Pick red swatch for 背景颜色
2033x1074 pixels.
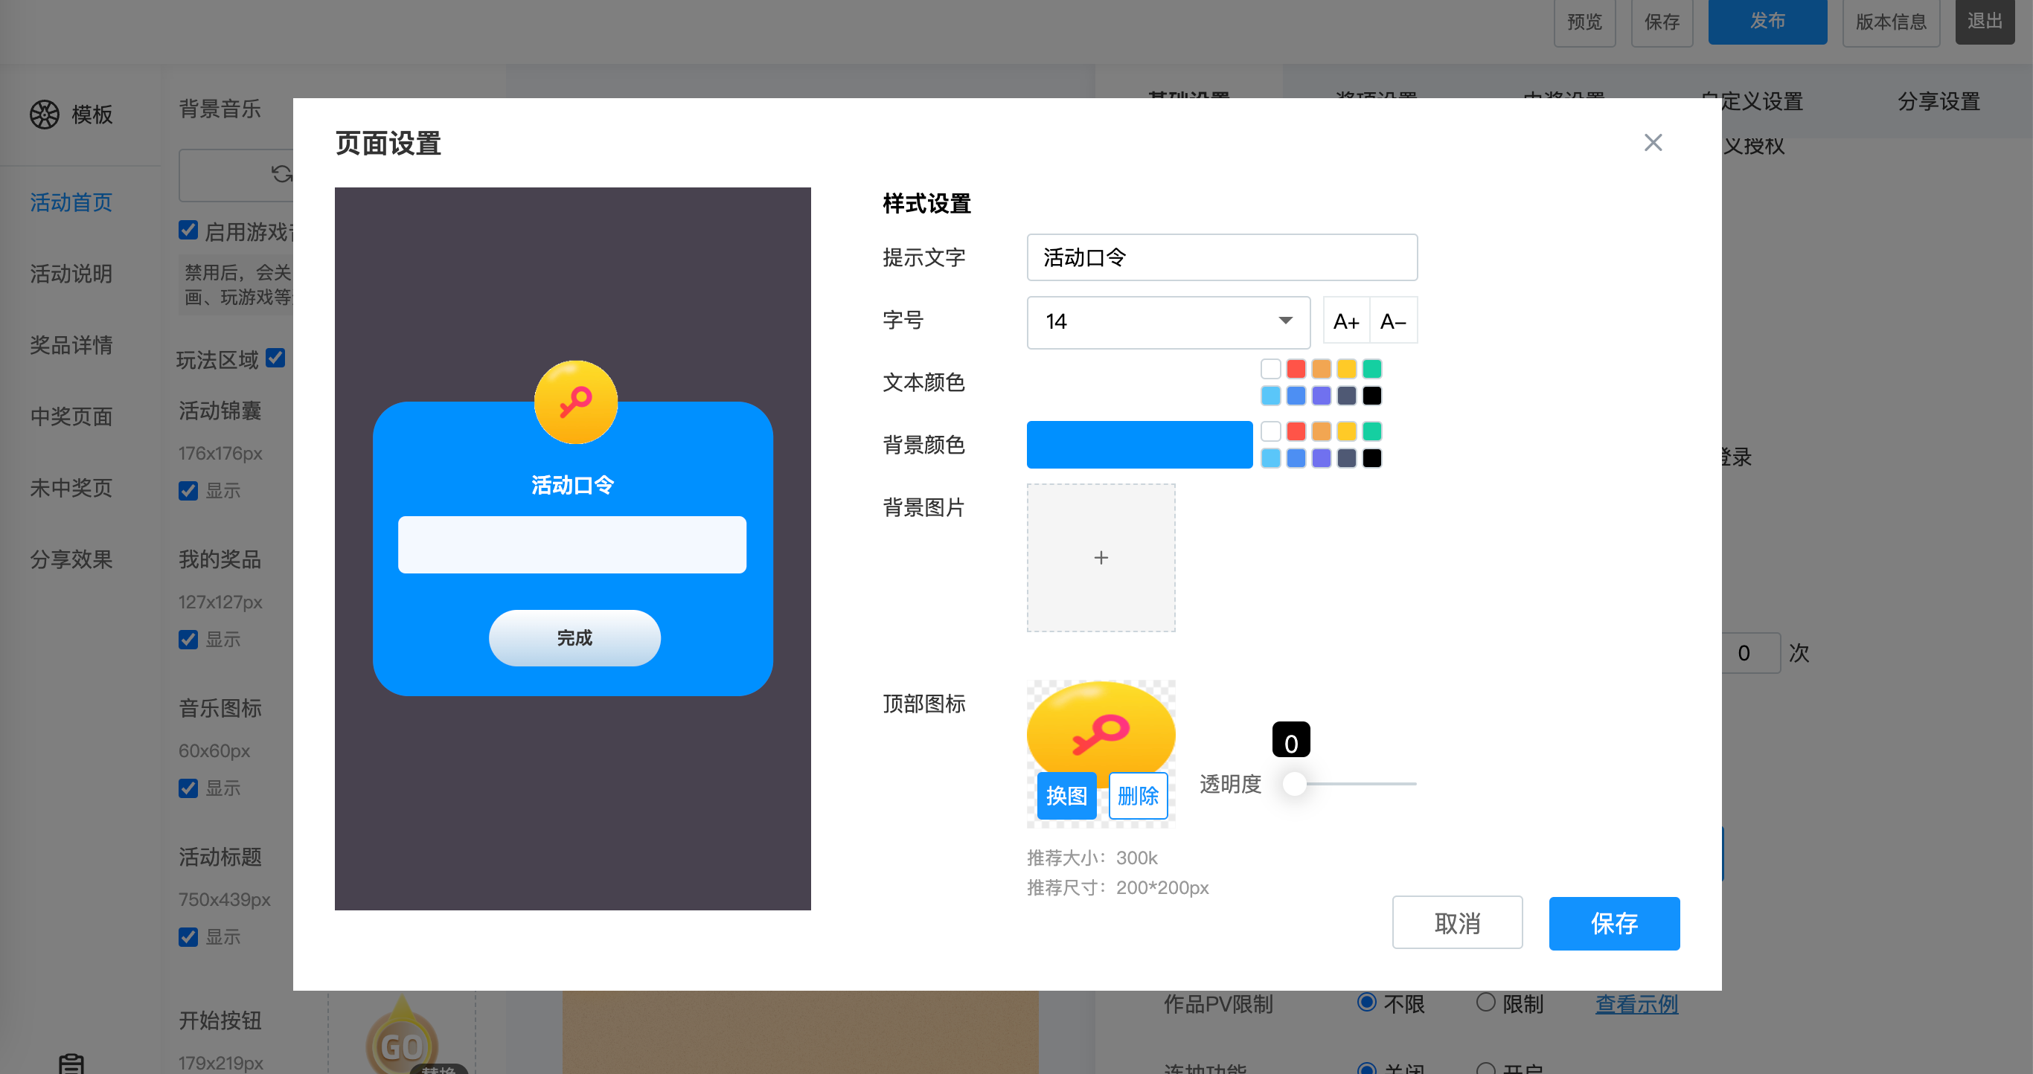[1296, 431]
